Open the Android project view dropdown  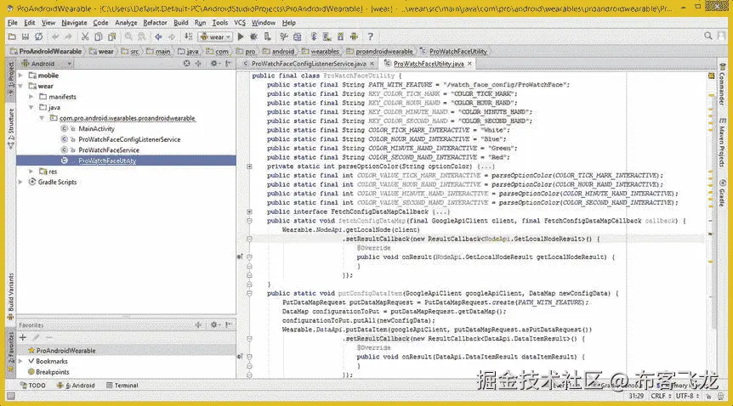click(47, 64)
